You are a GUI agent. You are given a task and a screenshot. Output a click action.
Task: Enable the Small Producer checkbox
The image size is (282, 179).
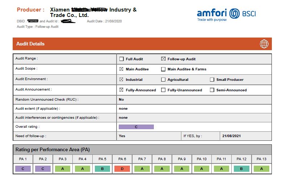212,79
